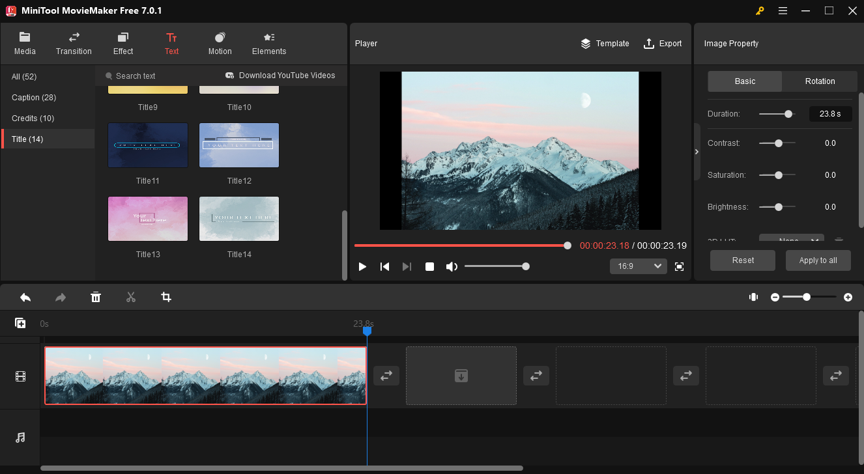Image resolution: width=864 pixels, height=474 pixels.
Task: Click the 23.8 s duration field
Action: tap(830, 114)
